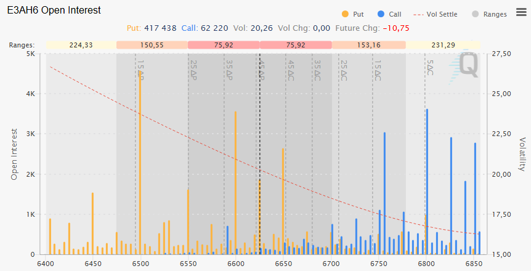Click the 5ΔC delta marker label
The height and width of the screenshot is (271, 531).
[x=430, y=67]
